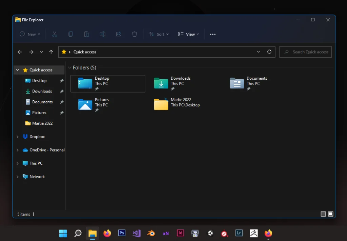Switch to large icons view layout
The width and height of the screenshot is (347, 241).
point(331,214)
